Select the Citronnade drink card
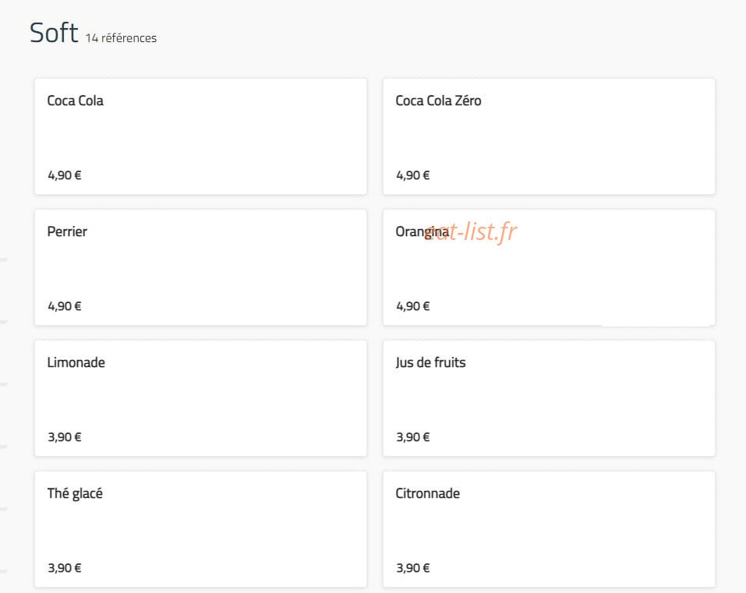This screenshot has height=593, width=746. [x=549, y=529]
